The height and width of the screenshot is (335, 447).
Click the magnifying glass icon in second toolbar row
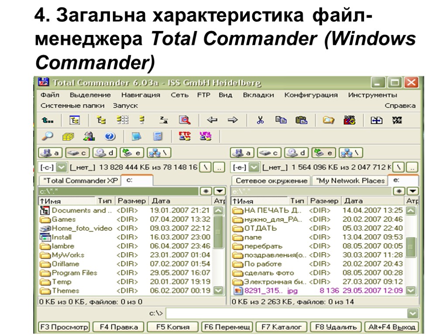click(47, 137)
